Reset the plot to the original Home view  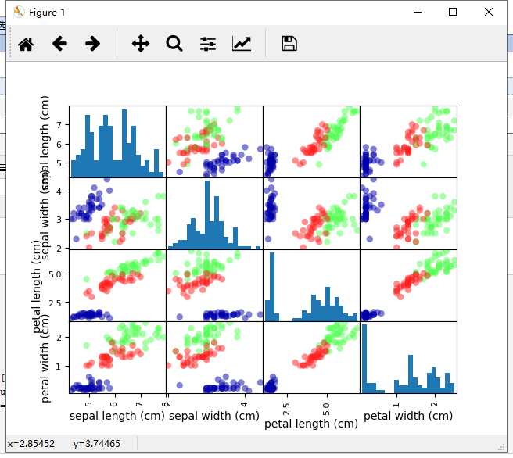[26, 44]
